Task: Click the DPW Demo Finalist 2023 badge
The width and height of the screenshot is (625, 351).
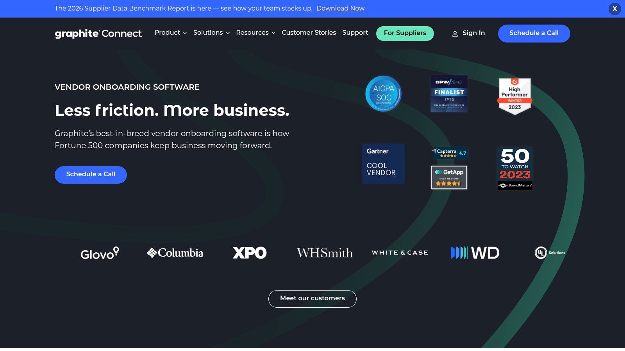Action: click(449, 94)
